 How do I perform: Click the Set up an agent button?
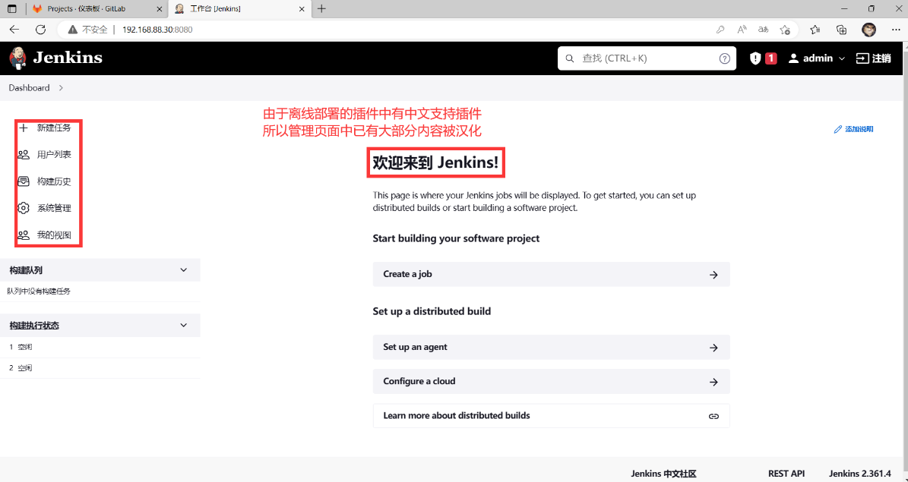pyautogui.click(x=552, y=347)
